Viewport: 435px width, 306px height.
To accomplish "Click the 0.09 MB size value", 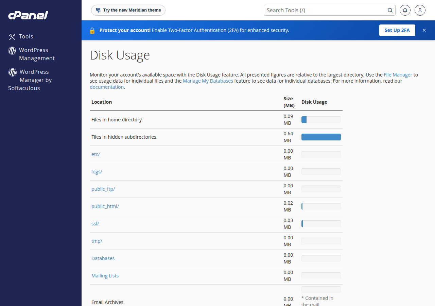I will click(288, 120).
